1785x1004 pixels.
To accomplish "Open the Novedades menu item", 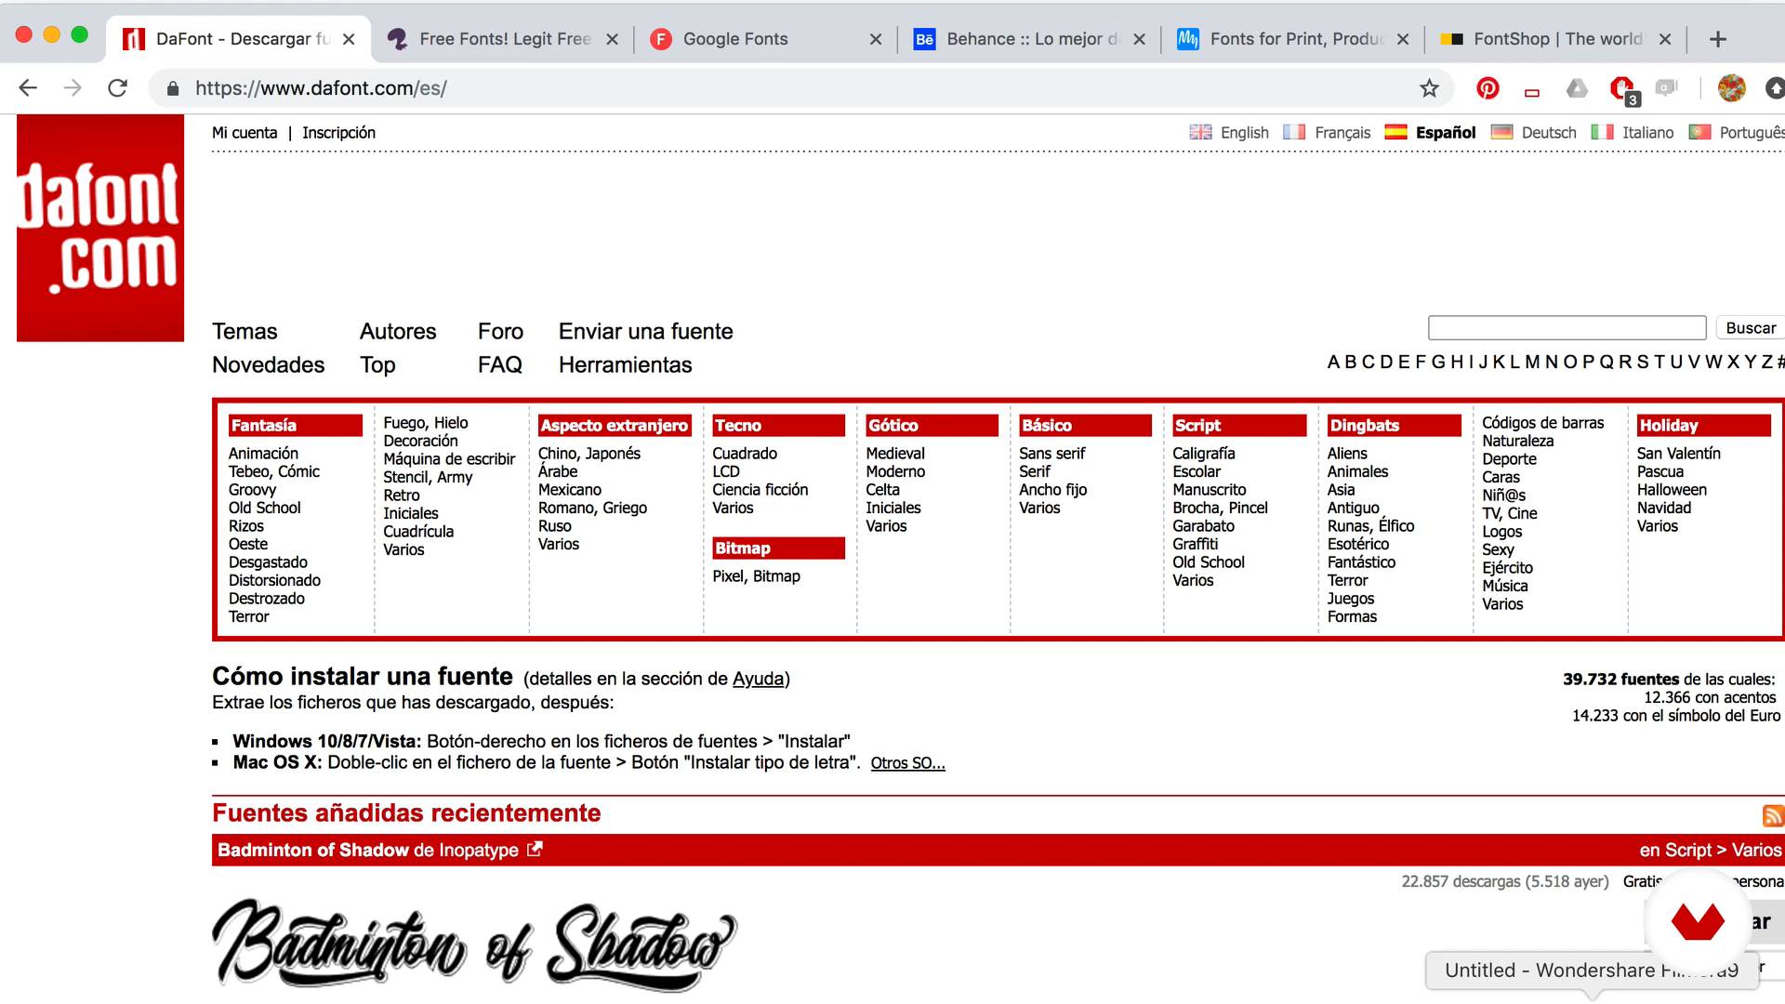I will click(268, 364).
